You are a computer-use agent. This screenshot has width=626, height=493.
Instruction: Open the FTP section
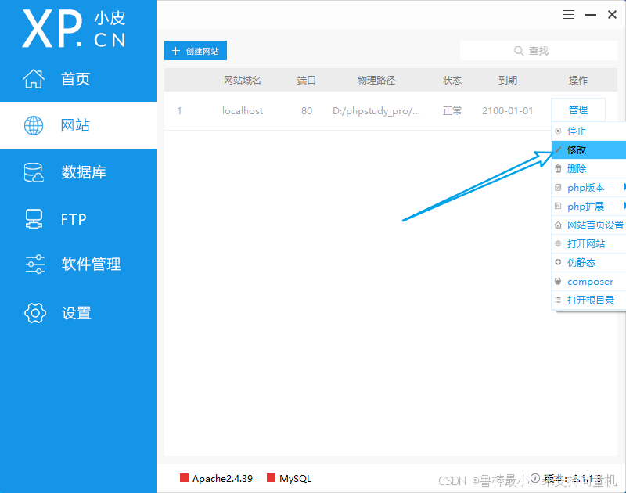tap(77, 219)
